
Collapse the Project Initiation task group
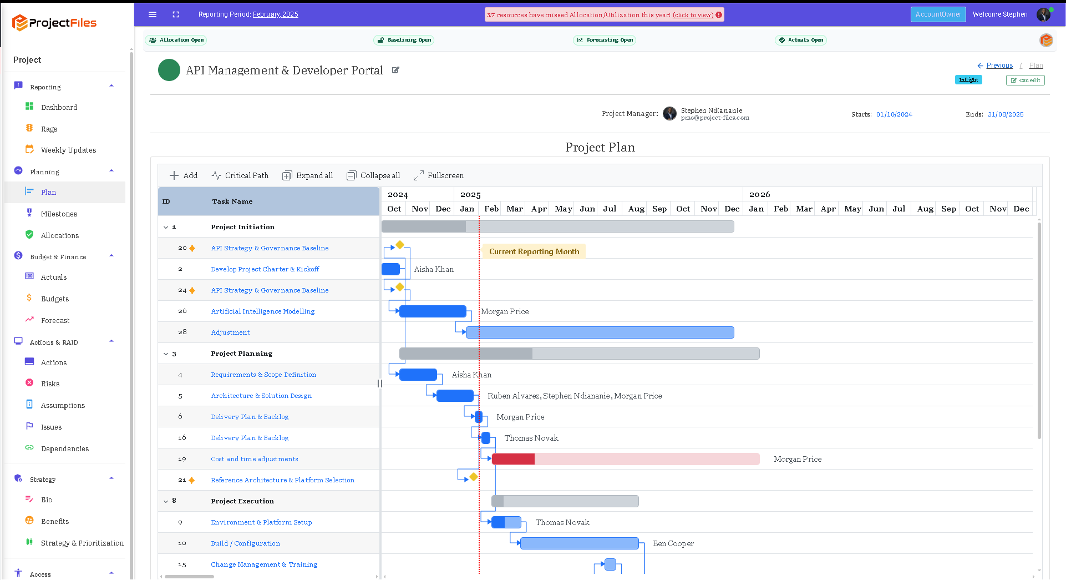click(x=166, y=227)
